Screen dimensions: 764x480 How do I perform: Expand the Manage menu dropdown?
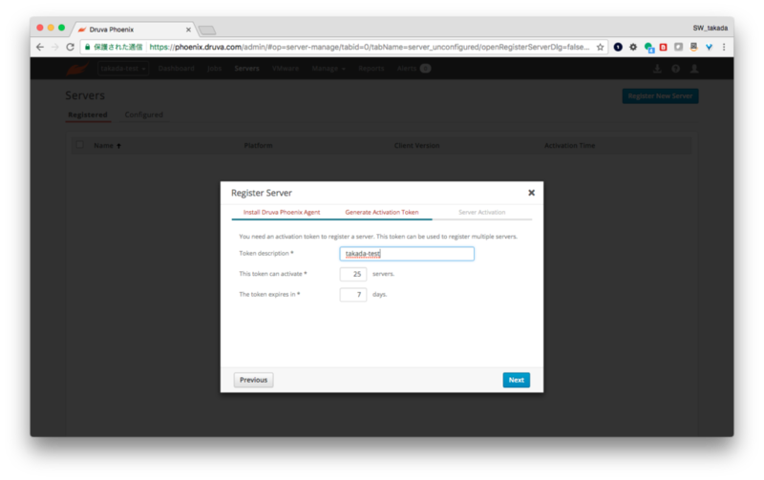point(329,69)
